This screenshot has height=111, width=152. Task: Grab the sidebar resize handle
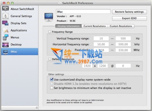click(37, 108)
